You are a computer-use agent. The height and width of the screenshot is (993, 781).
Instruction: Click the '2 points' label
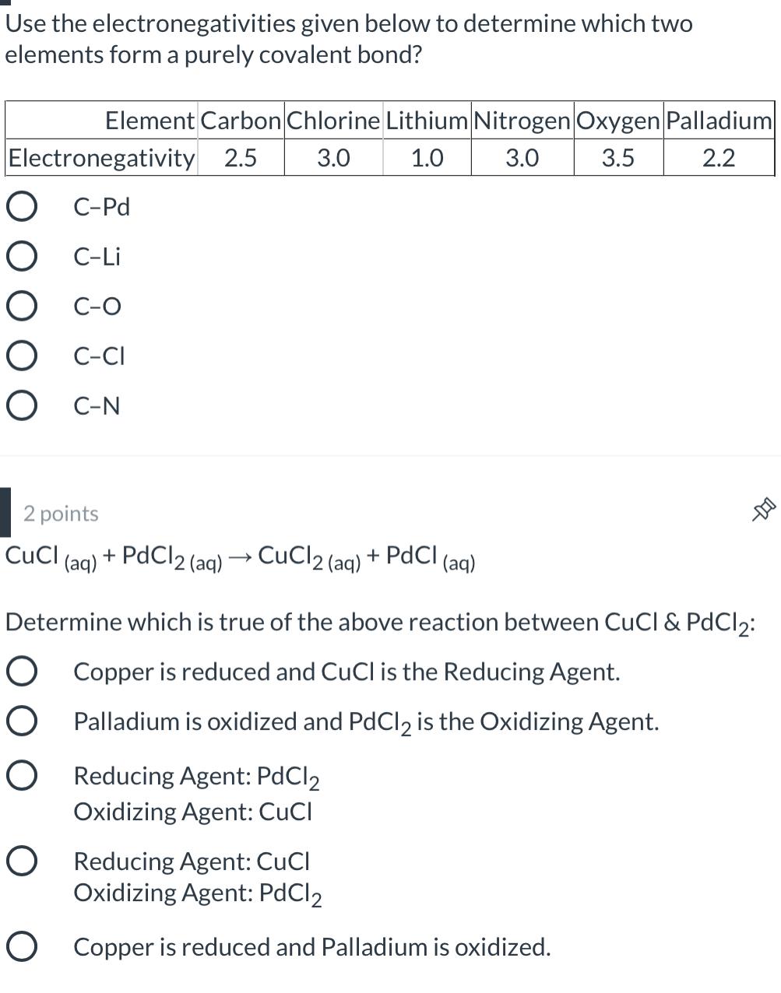[60, 513]
